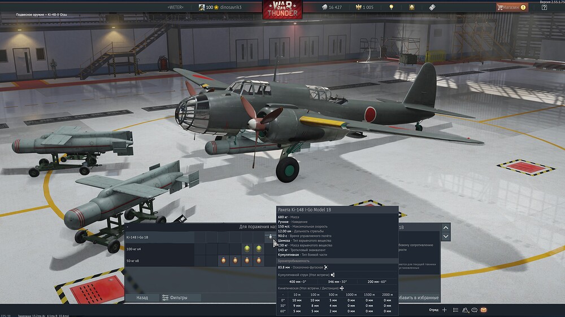Open the orange mail envelope icon
The height and width of the screenshot is (317, 565).
coord(484,310)
